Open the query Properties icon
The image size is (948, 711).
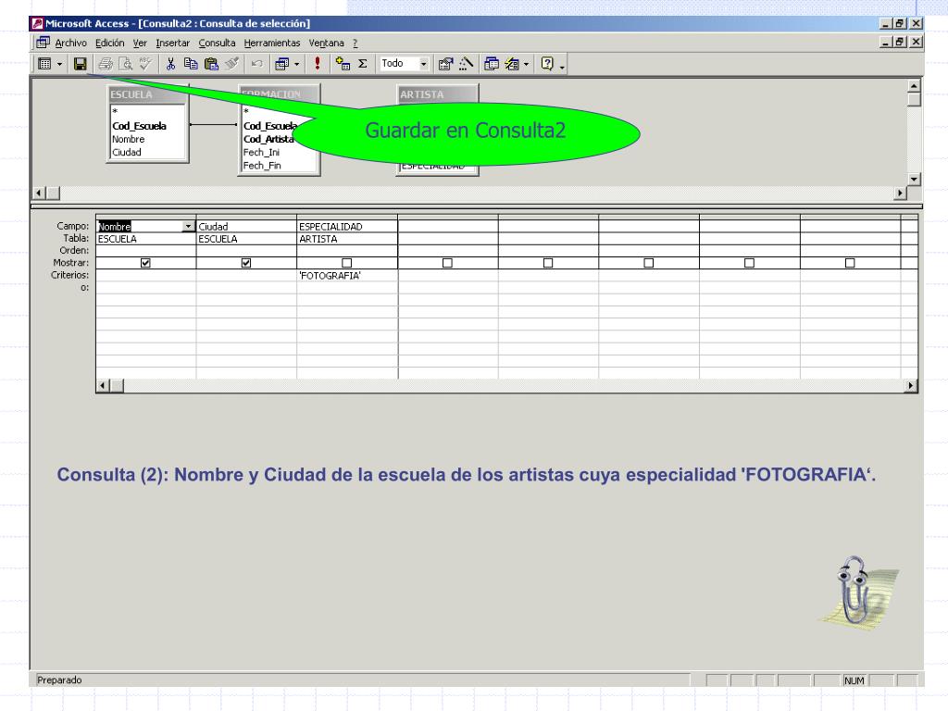[445, 64]
